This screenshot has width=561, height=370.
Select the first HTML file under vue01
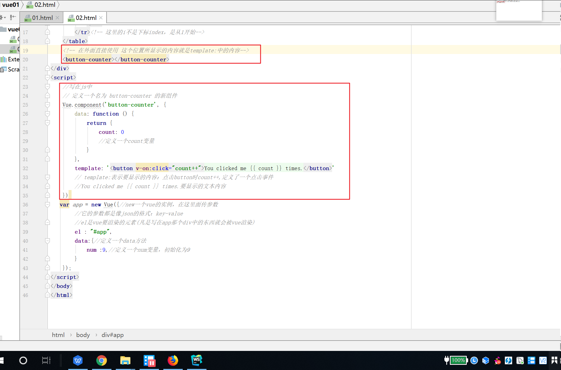(14, 39)
